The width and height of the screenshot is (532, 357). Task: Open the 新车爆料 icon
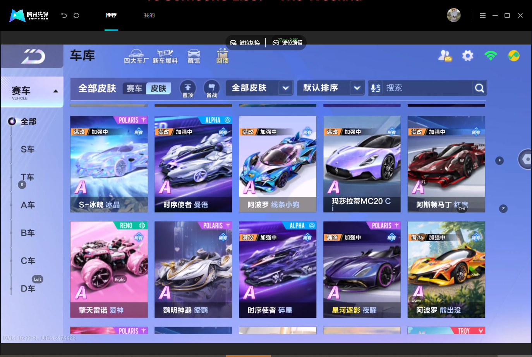(165, 57)
